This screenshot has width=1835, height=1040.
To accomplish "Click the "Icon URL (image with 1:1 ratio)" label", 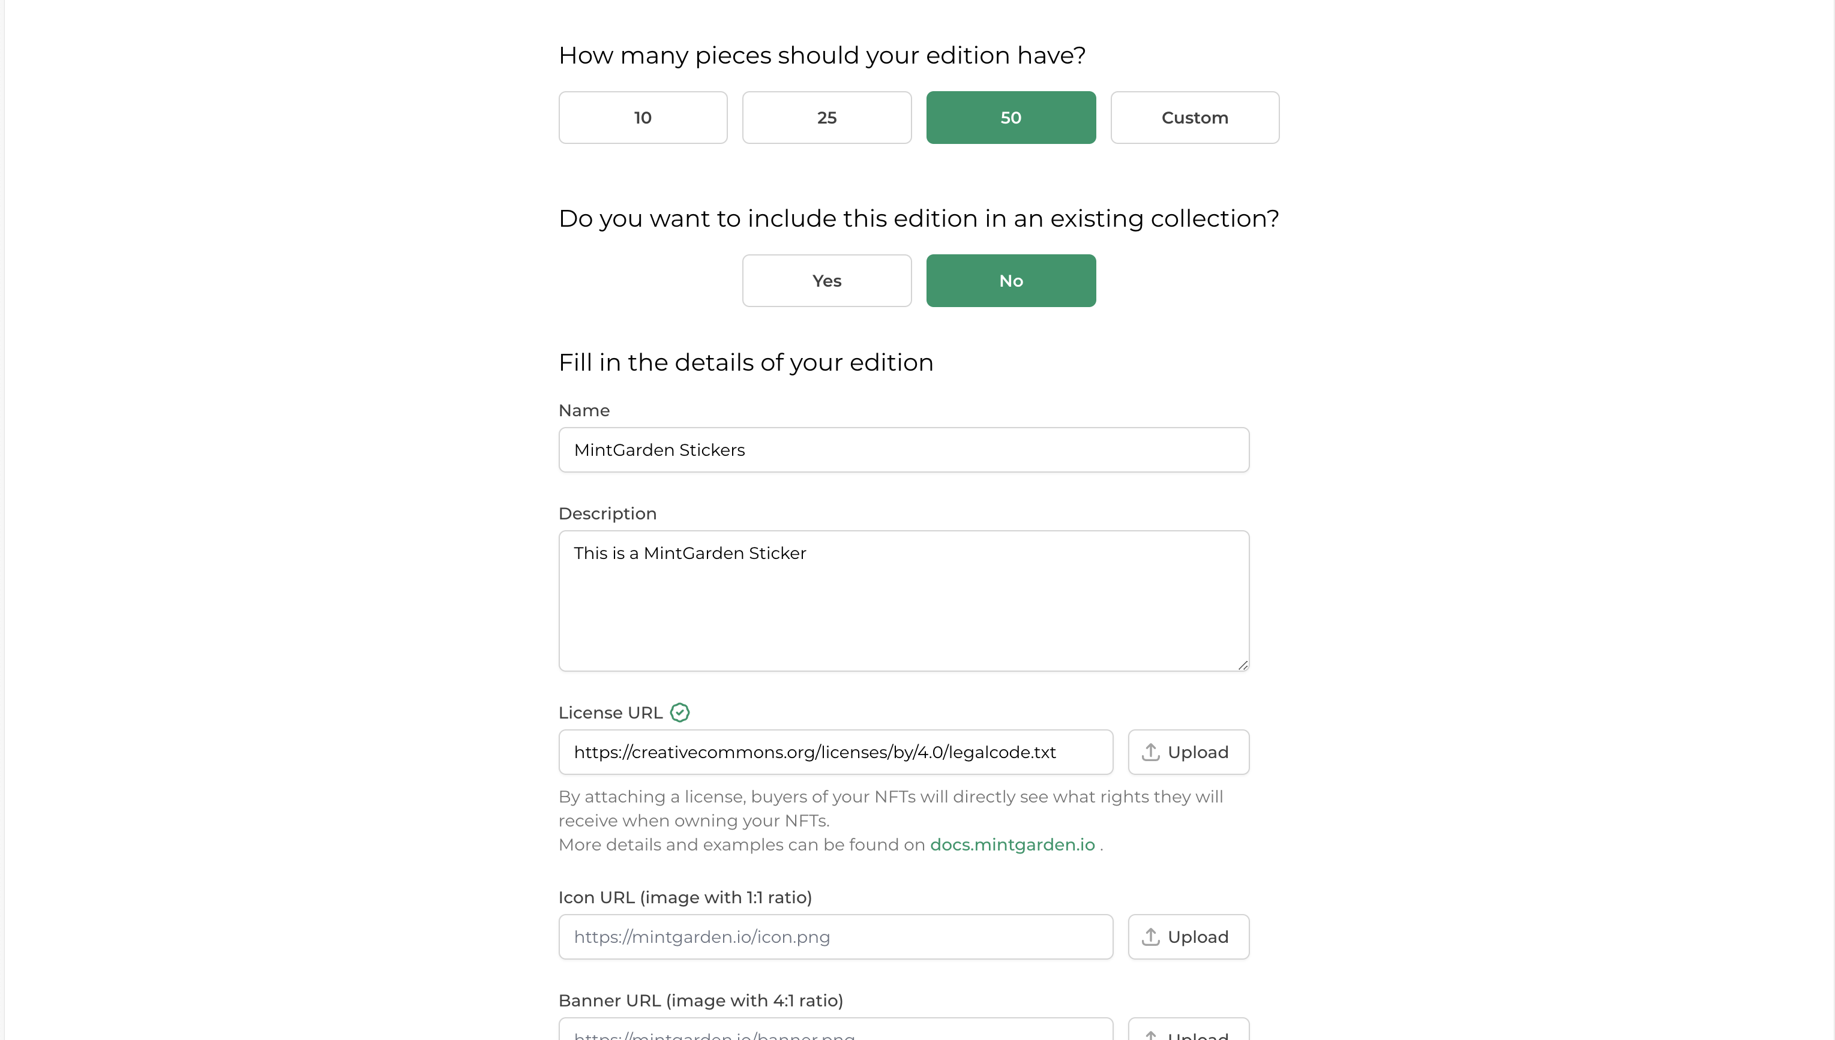I will [685, 898].
